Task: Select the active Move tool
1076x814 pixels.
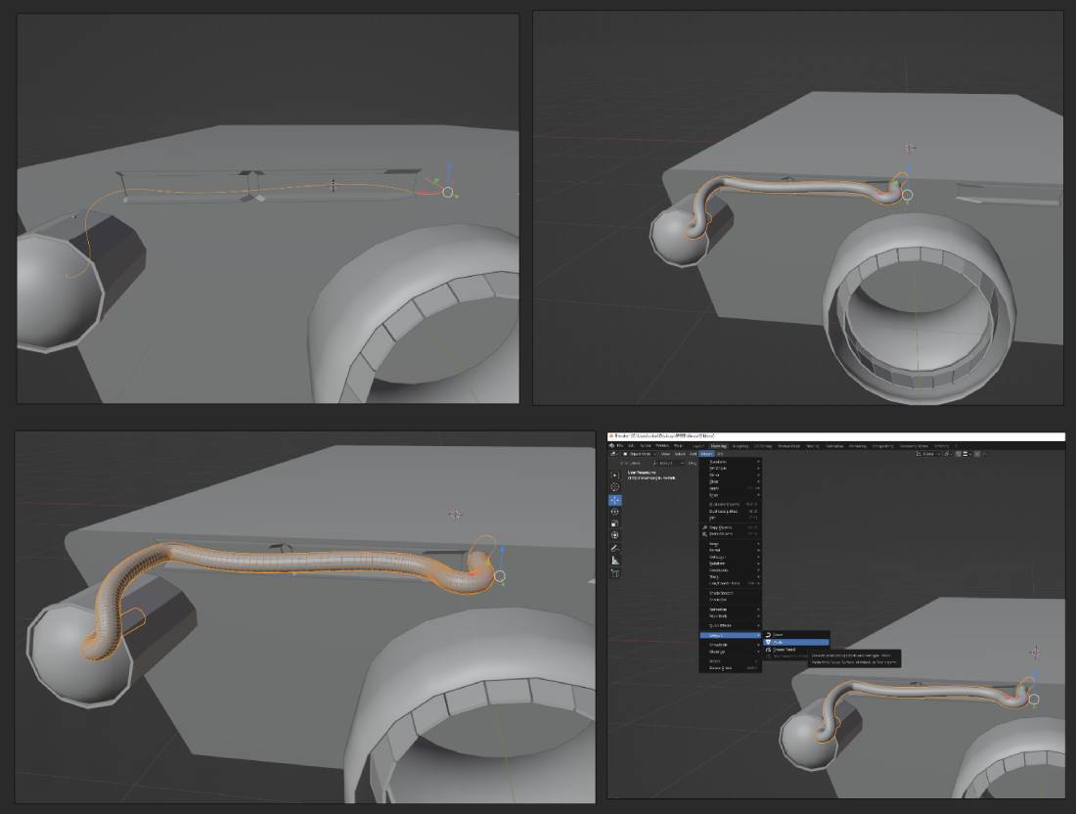Action: tap(615, 500)
